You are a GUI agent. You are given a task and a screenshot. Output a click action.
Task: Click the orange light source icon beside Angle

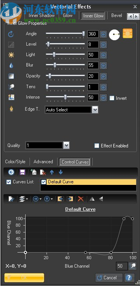pyautogui.click(x=128, y=34)
